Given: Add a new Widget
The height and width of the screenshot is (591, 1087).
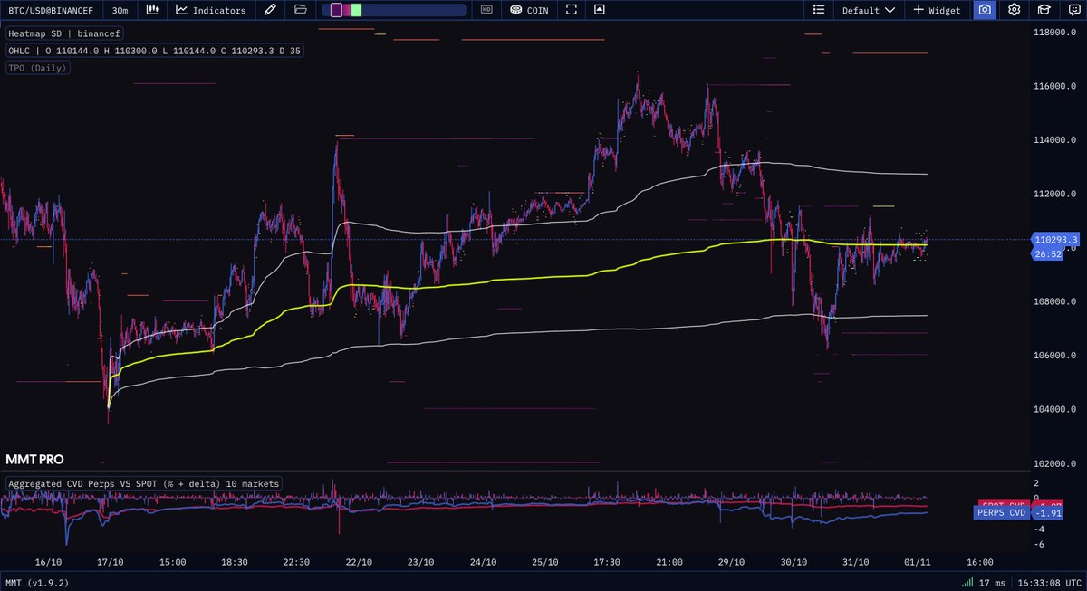Looking at the screenshot, I should coord(937,10).
